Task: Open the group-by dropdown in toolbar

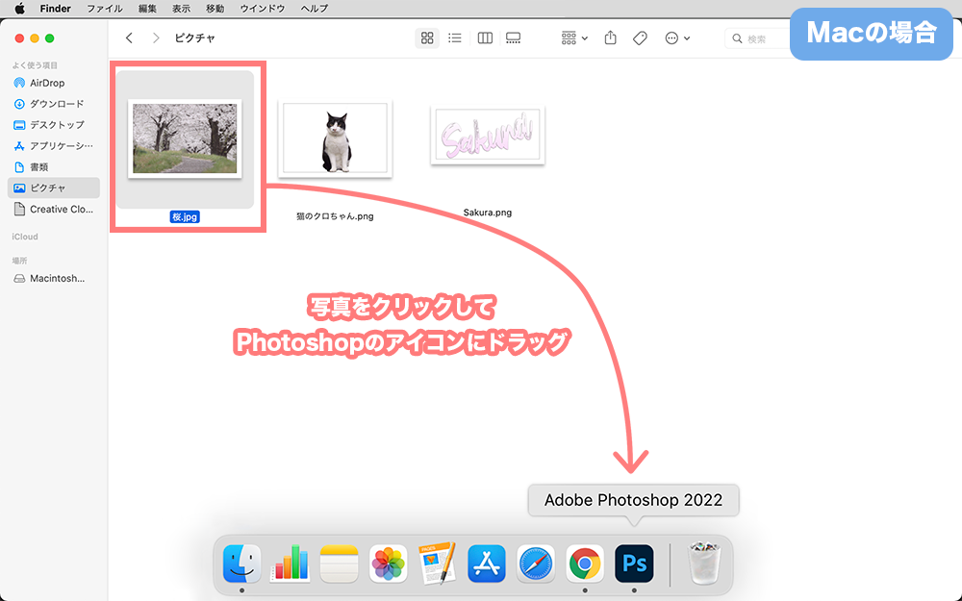Action: point(574,38)
